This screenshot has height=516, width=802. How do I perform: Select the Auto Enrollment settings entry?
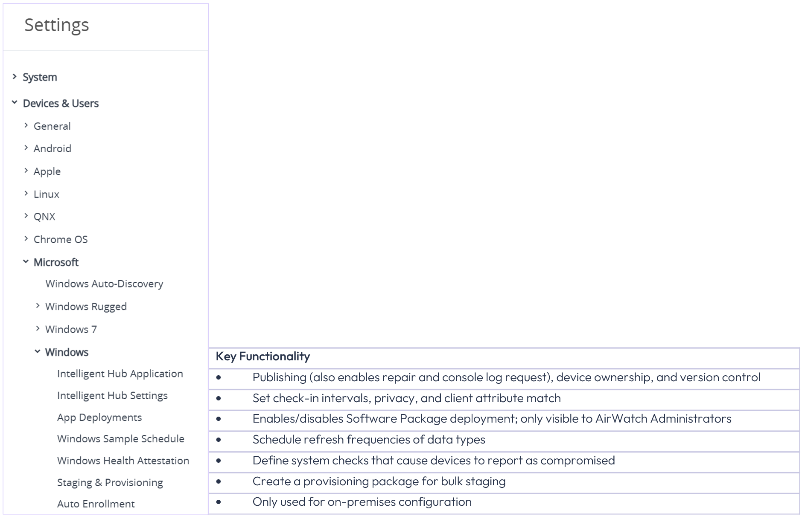pyautogui.click(x=96, y=504)
